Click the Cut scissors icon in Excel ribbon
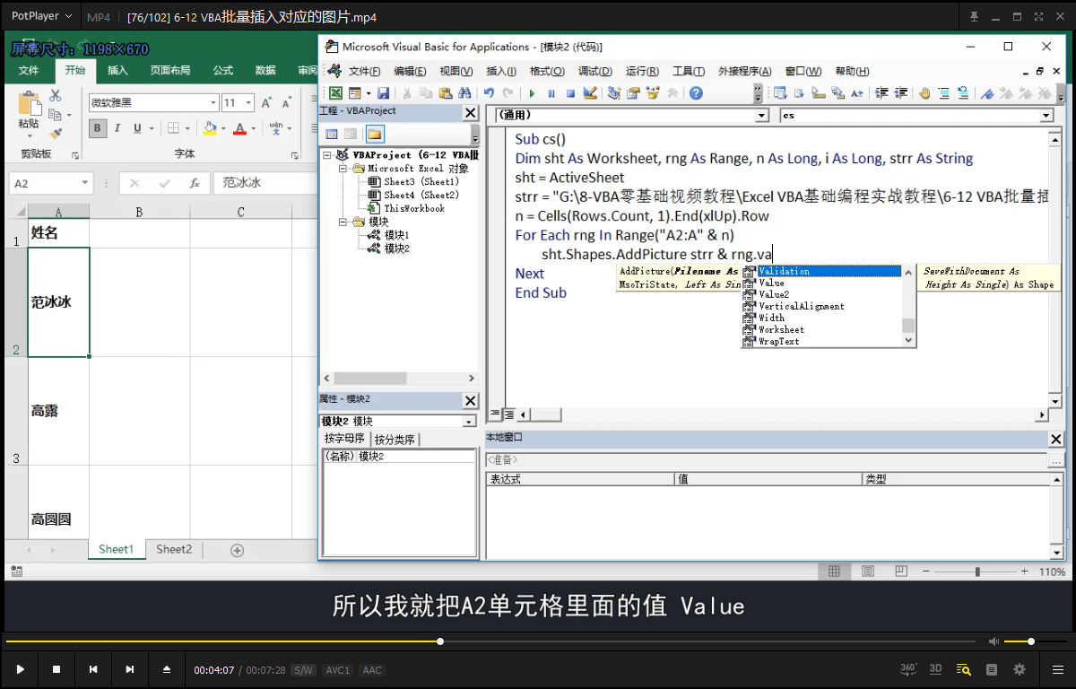 [x=55, y=95]
